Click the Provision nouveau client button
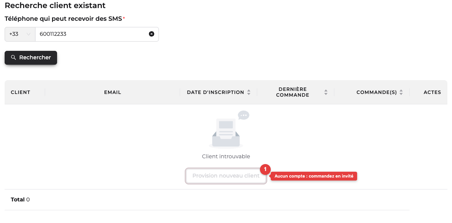 pyautogui.click(x=226, y=176)
